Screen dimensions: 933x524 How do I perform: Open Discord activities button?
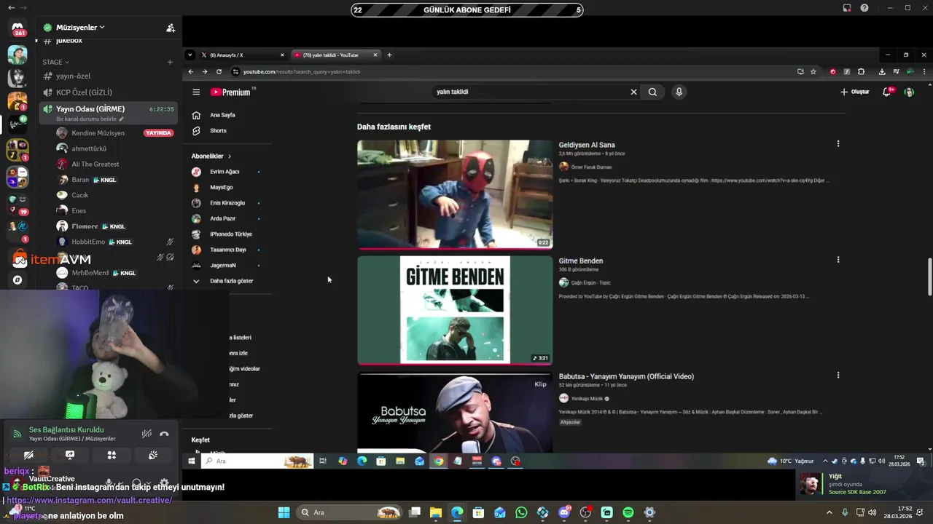coord(112,456)
